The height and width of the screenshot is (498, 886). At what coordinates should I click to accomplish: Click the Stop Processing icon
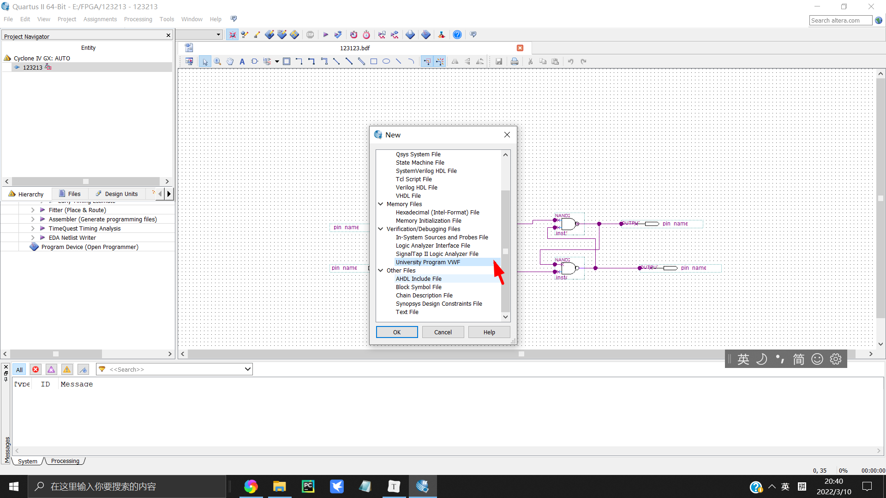(x=310, y=35)
